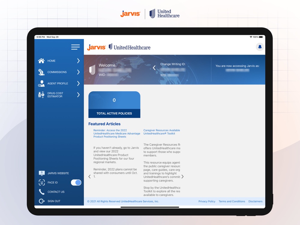300x225 pixels.
Task: Click the Commissions money icon
Action: (41, 72)
